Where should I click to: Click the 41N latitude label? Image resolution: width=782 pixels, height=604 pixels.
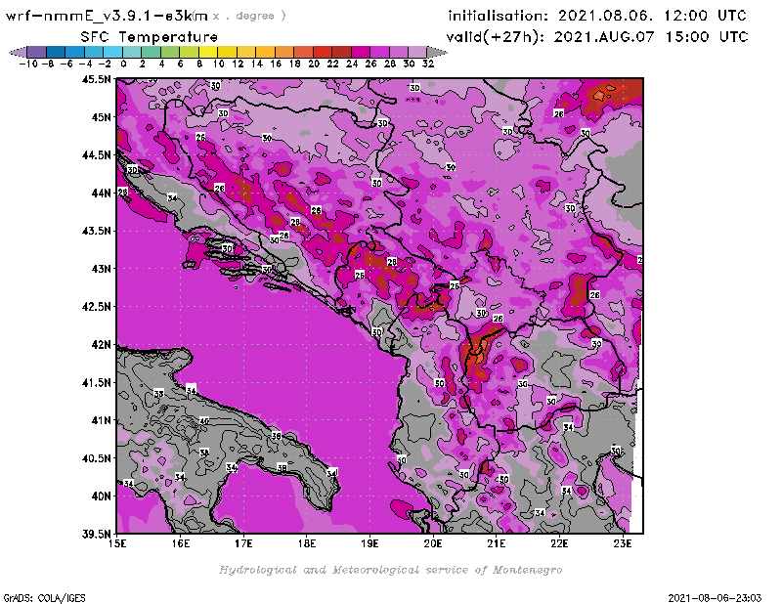point(102,420)
